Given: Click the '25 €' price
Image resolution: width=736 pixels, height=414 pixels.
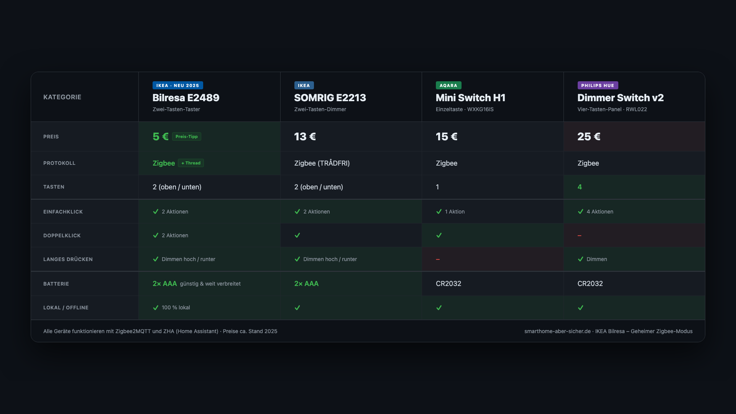Looking at the screenshot, I should click(x=589, y=136).
